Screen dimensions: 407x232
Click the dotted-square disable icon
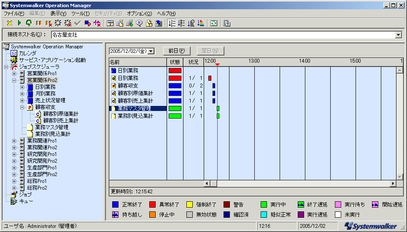(x=58, y=23)
